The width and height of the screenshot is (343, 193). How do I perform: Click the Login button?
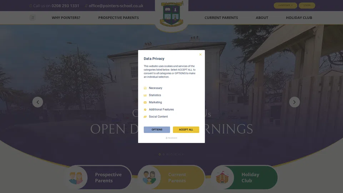pyautogui.click(x=307, y=5)
